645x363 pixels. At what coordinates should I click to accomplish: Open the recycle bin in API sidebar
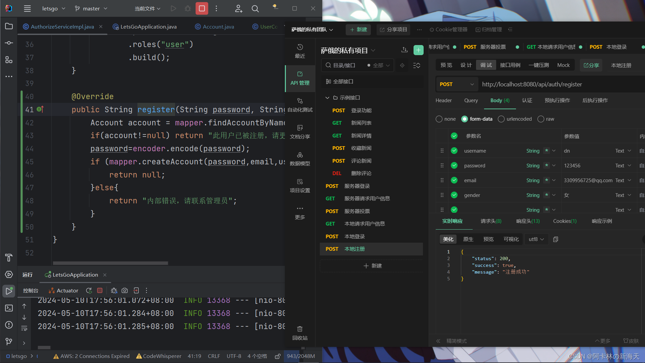tap(300, 333)
